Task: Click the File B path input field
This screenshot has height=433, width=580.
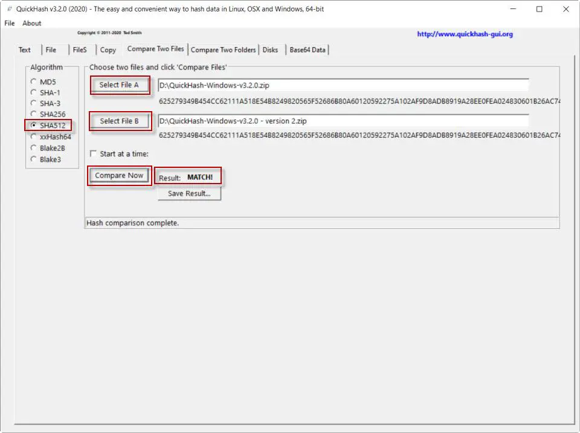Action: pos(343,121)
